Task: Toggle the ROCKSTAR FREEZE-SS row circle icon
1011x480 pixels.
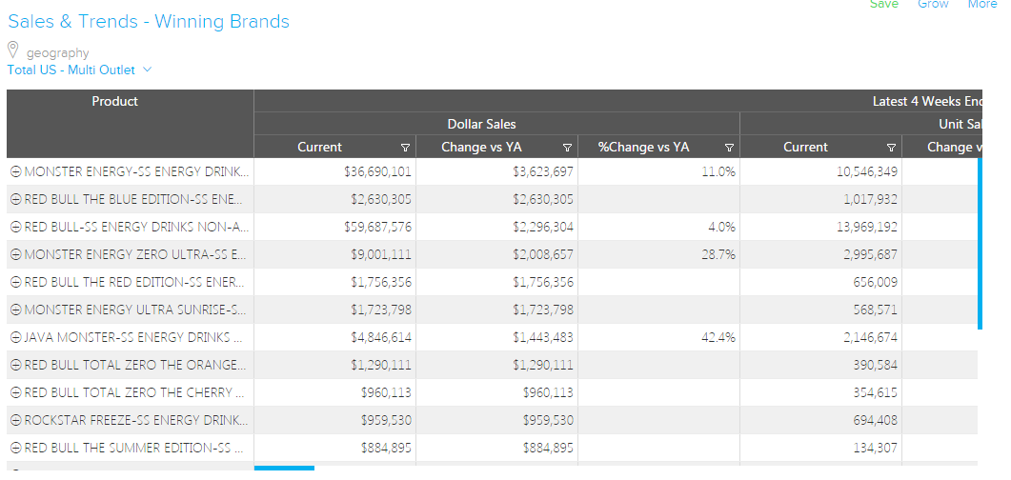Action: (15, 420)
